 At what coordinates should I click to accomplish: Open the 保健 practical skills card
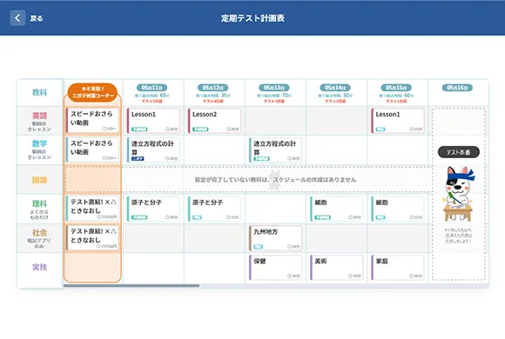coord(275,268)
